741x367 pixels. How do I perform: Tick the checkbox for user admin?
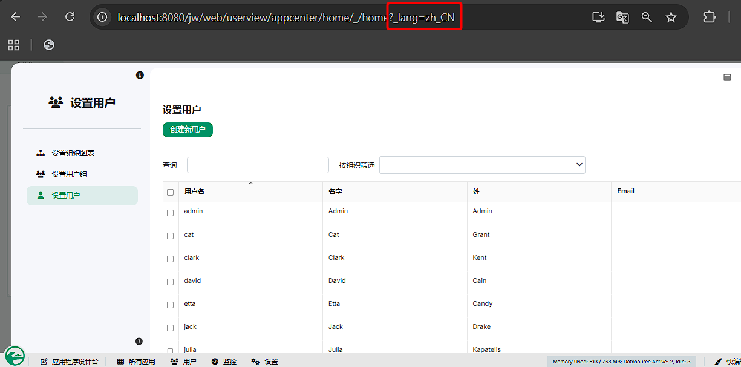click(x=170, y=213)
